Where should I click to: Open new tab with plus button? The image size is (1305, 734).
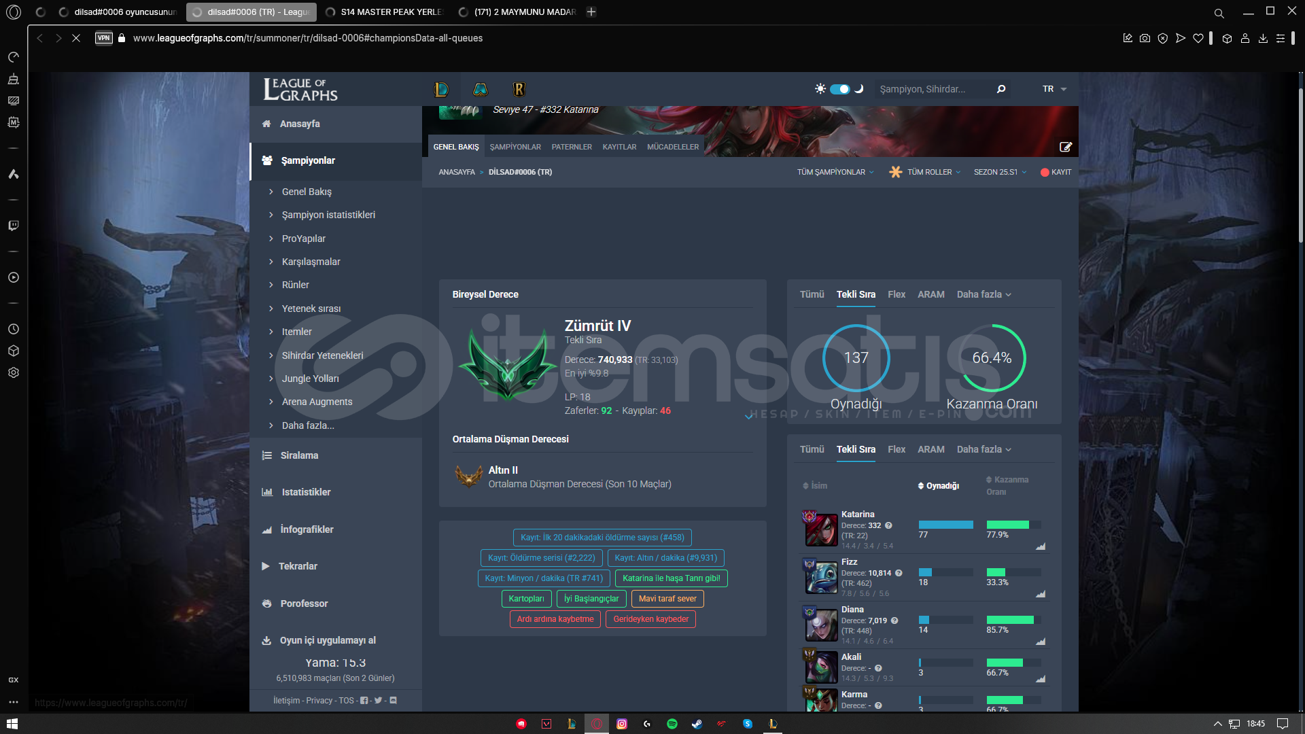[x=591, y=12]
